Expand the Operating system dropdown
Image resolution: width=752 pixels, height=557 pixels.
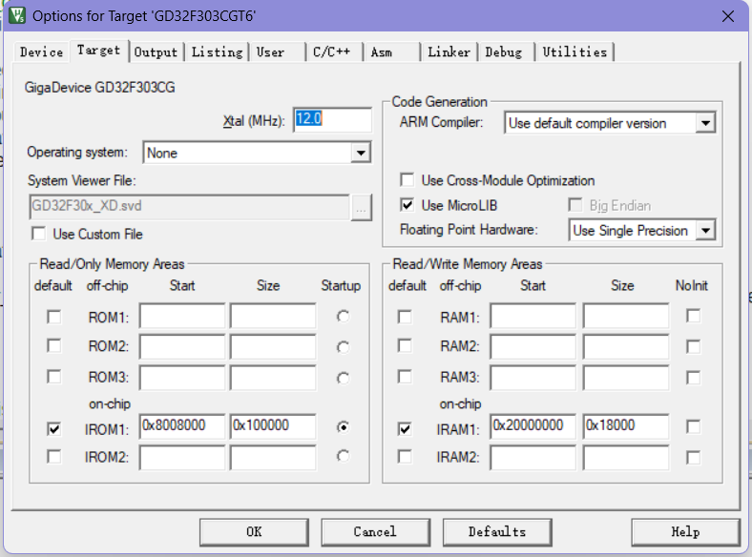(360, 153)
